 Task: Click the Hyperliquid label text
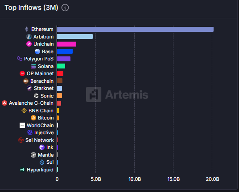click(x=40, y=170)
